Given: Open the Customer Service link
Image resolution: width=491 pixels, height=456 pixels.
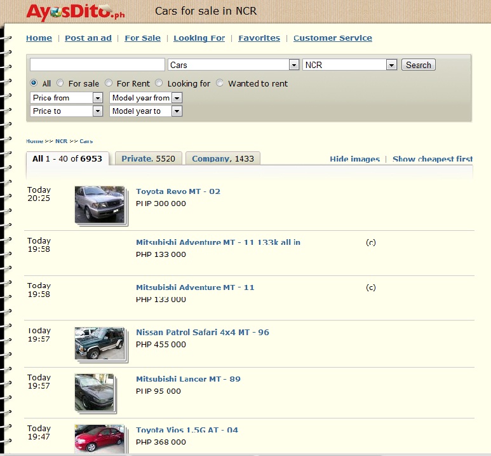Looking at the screenshot, I should coord(333,38).
